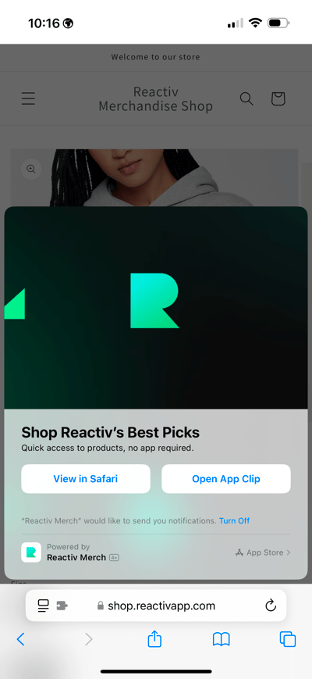This screenshot has height=679, width=312.
Task: Reload the page with refresh icon
Action: 271,606
